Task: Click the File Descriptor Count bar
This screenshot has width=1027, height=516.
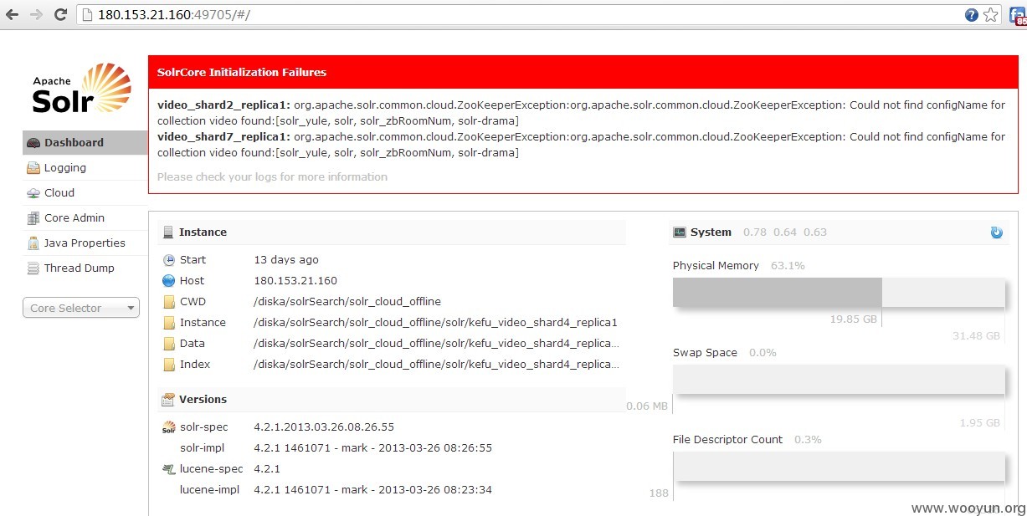Action: click(839, 467)
